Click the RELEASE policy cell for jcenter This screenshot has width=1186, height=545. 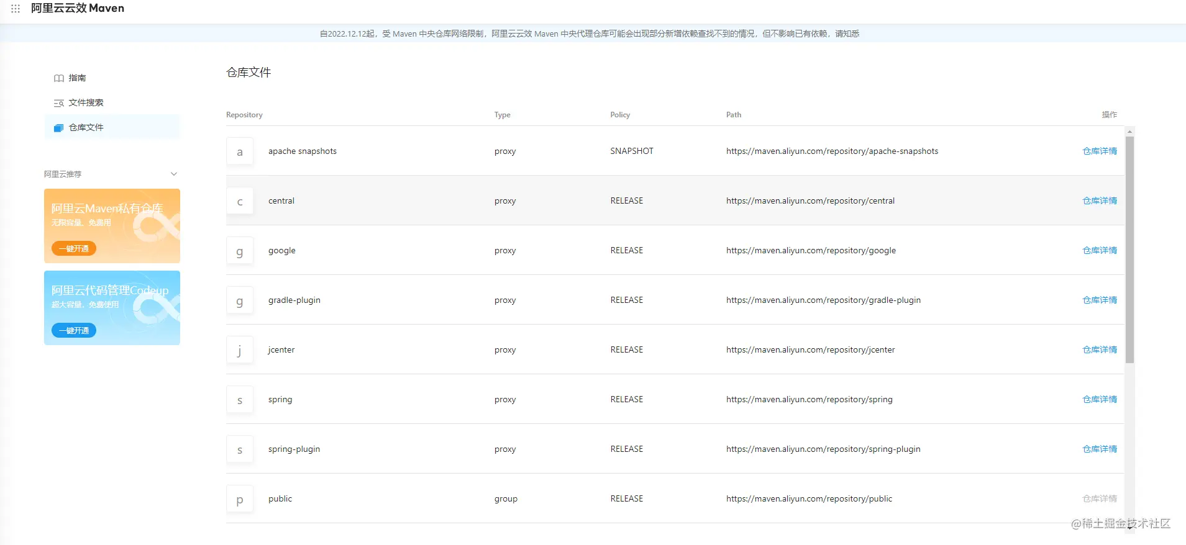(x=626, y=349)
